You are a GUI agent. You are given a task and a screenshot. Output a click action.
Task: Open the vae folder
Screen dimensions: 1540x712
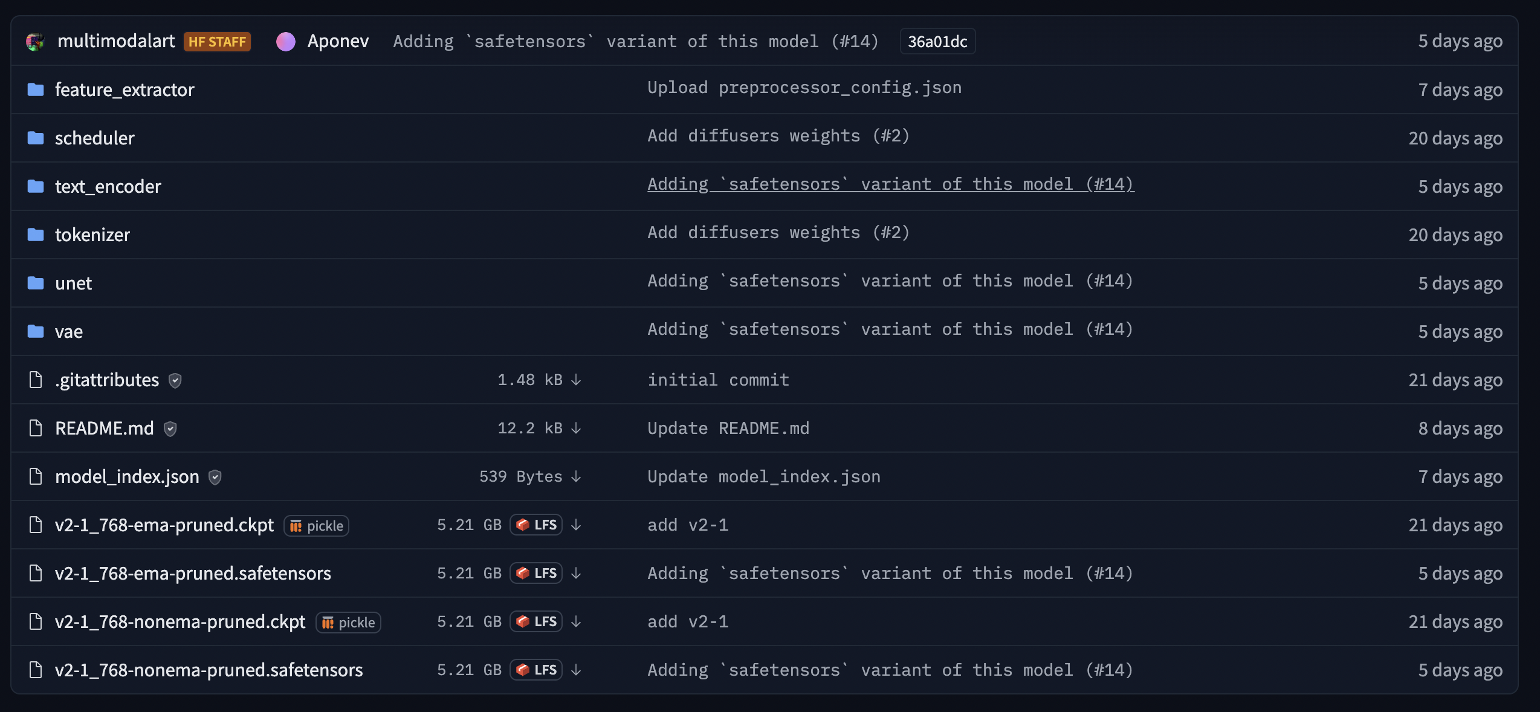tap(68, 331)
